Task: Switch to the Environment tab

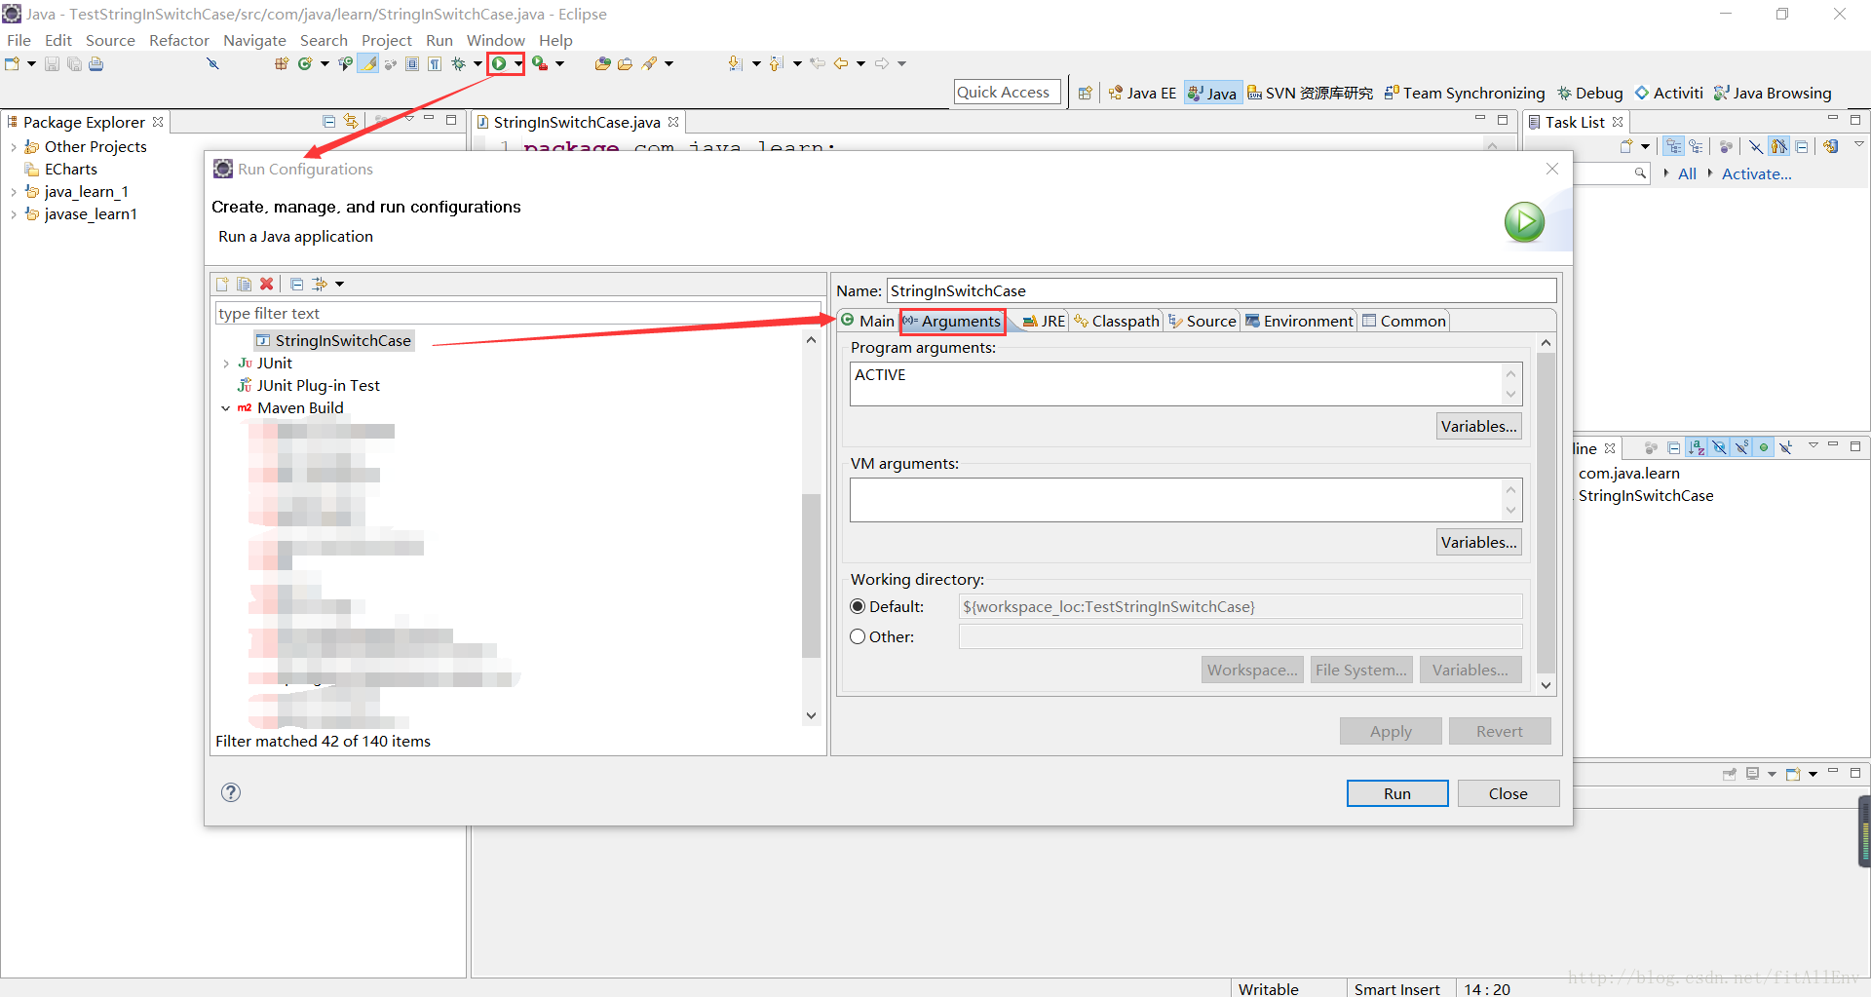Action: pyautogui.click(x=1299, y=321)
